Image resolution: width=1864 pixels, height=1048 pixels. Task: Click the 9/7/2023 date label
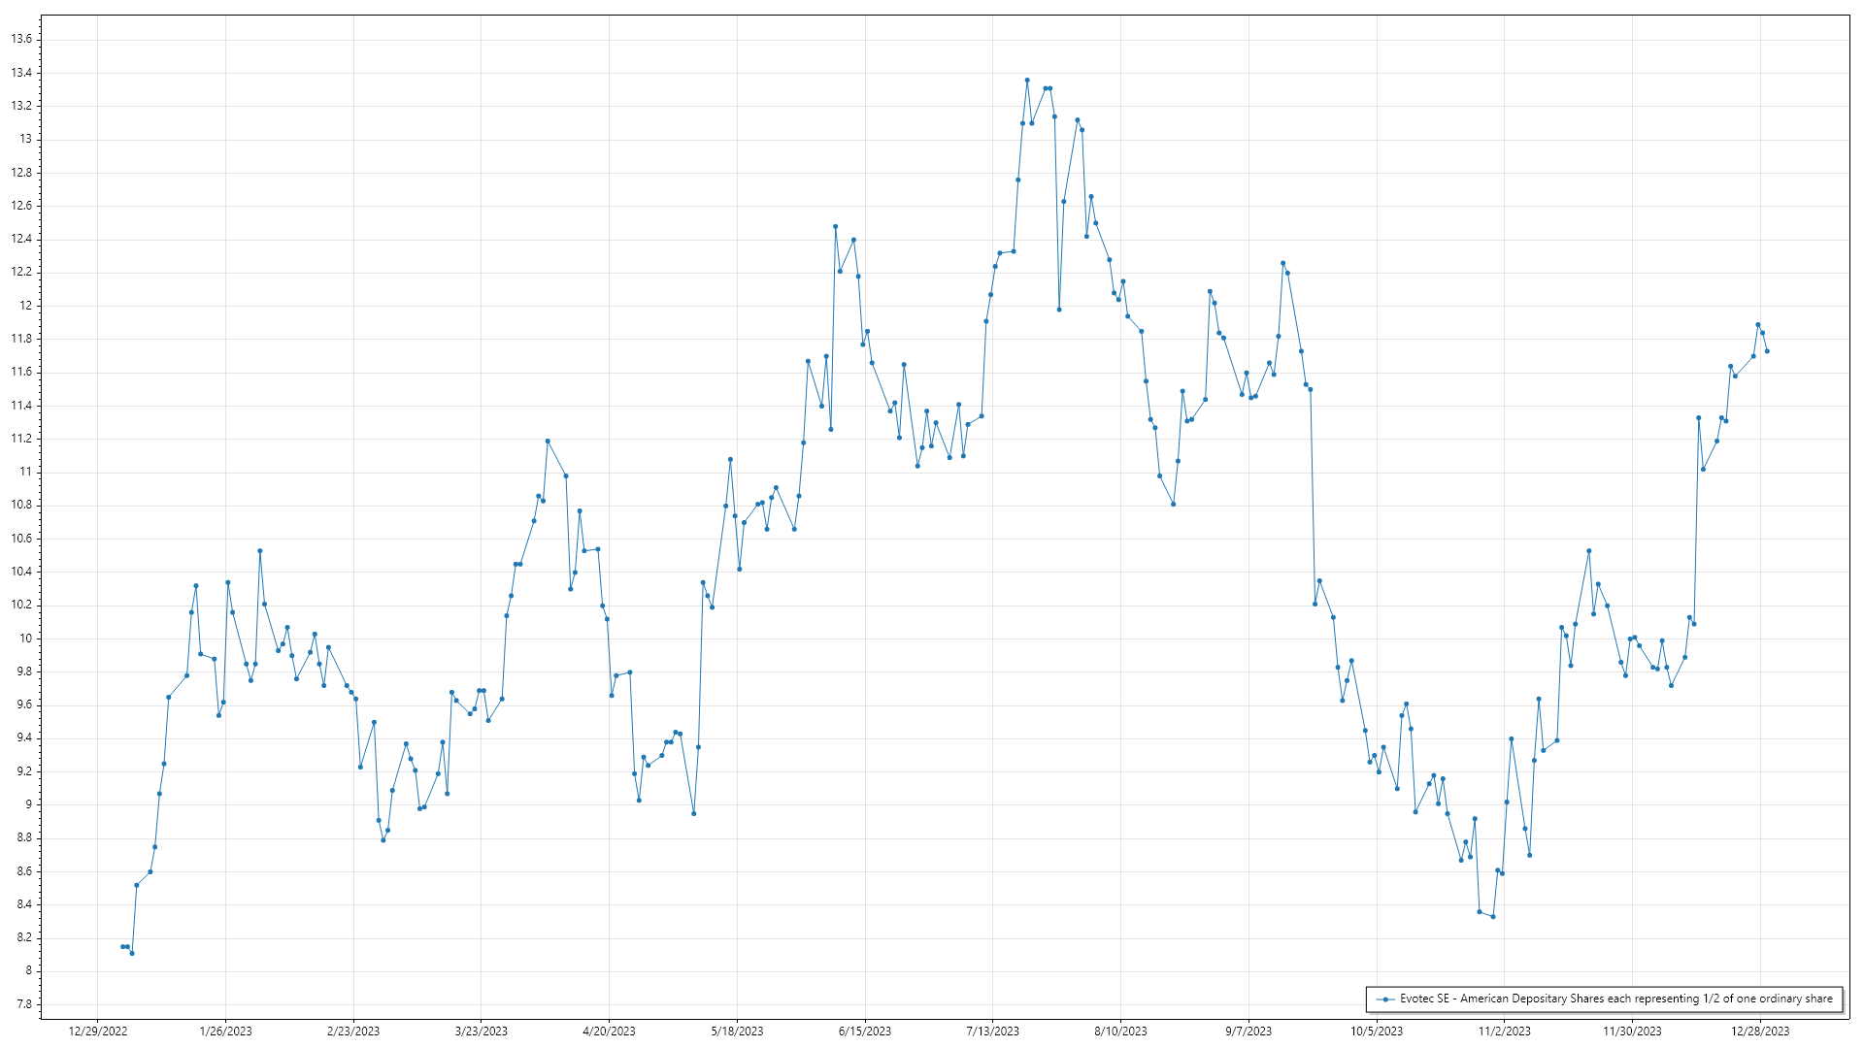tap(1248, 1032)
